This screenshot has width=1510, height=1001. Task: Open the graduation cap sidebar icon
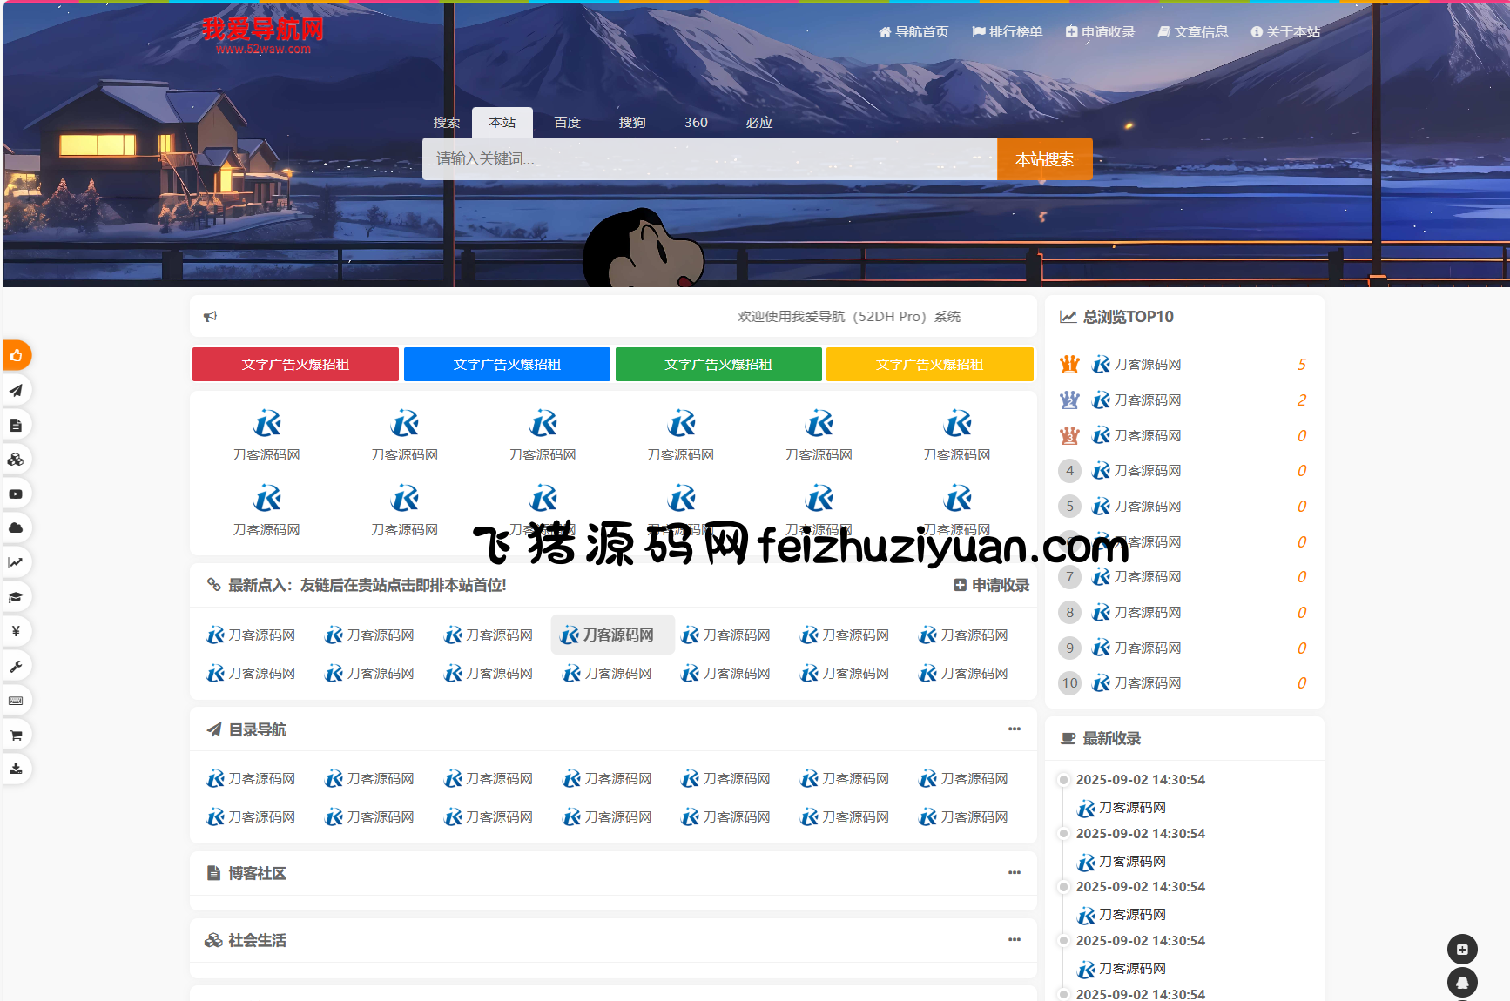[x=16, y=596]
